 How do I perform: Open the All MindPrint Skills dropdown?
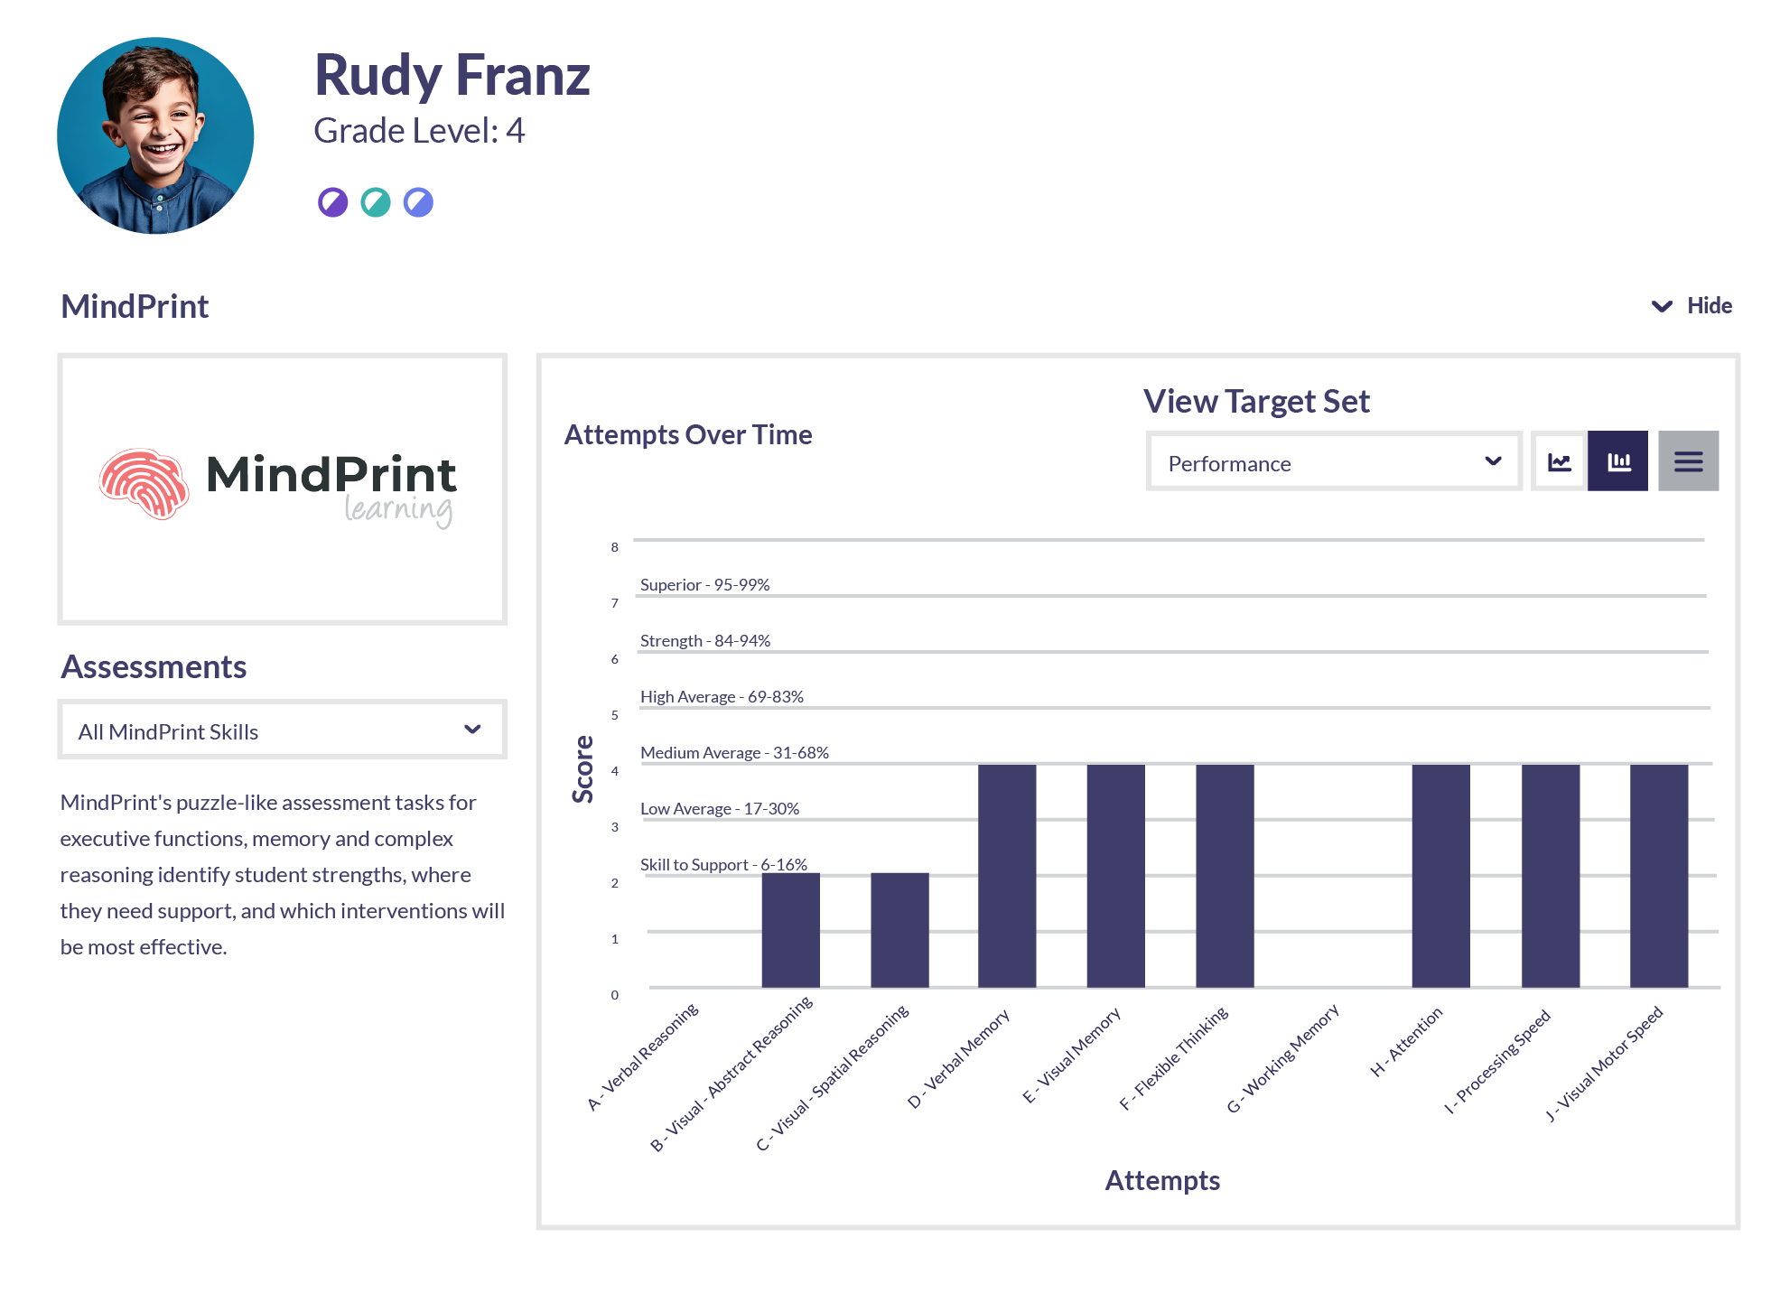282,730
